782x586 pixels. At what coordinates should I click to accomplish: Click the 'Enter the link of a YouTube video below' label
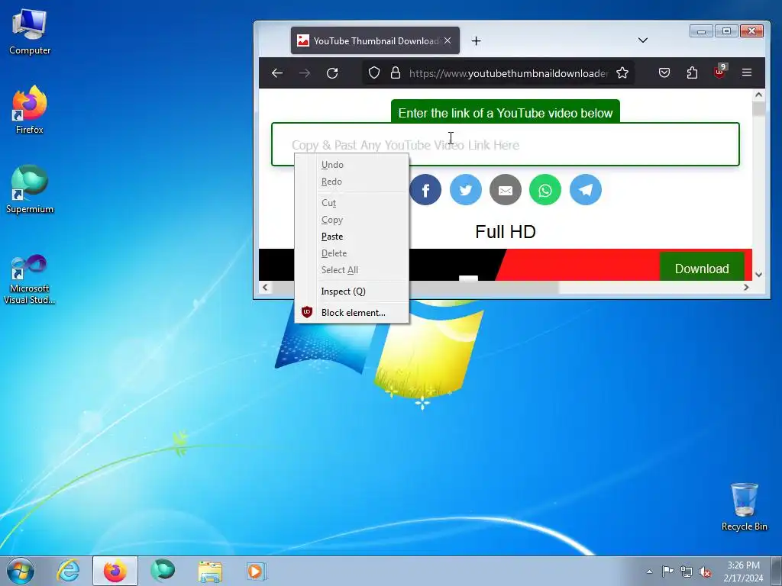click(506, 113)
